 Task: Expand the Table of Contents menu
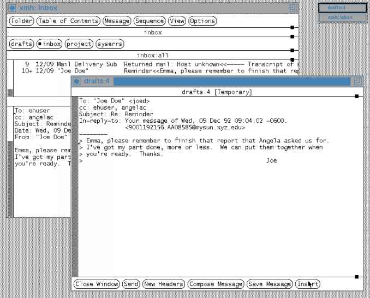click(68, 21)
